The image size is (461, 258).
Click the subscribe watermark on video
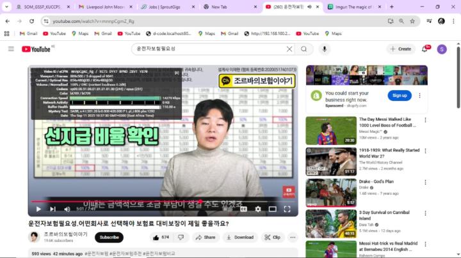pyautogui.click(x=288, y=192)
